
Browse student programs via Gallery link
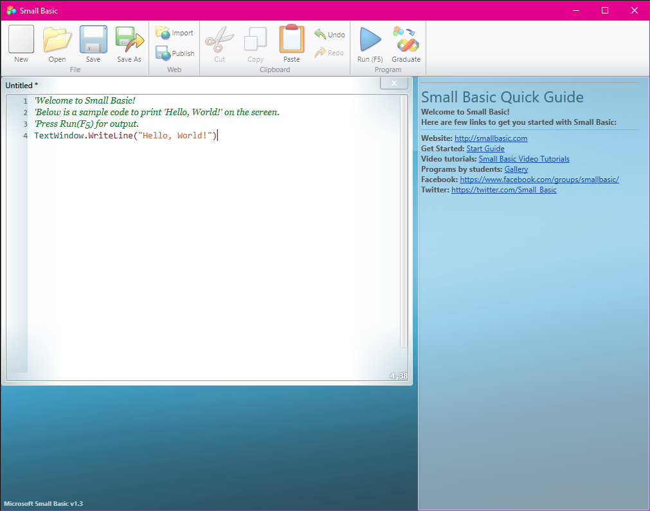(x=516, y=169)
